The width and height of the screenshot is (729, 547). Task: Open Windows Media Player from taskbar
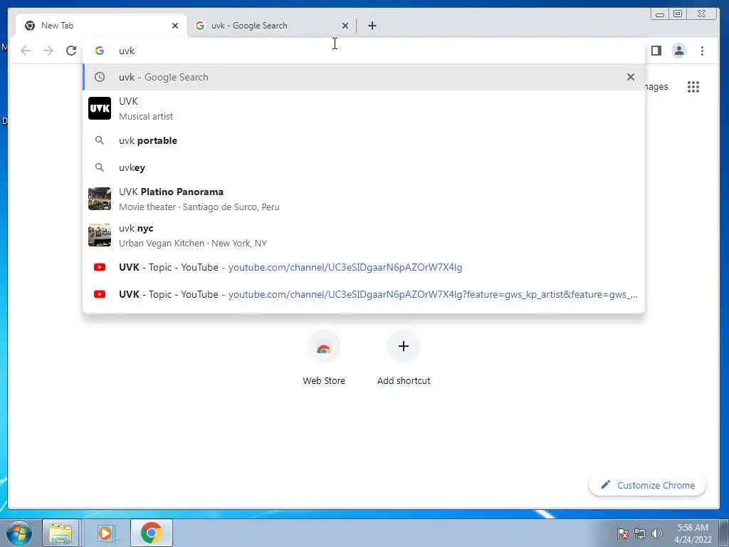105,533
